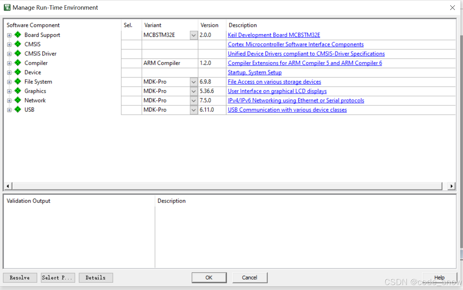Open Cortex Microcontroller Software Interface Components link
The image size is (463, 290).
pos(296,45)
